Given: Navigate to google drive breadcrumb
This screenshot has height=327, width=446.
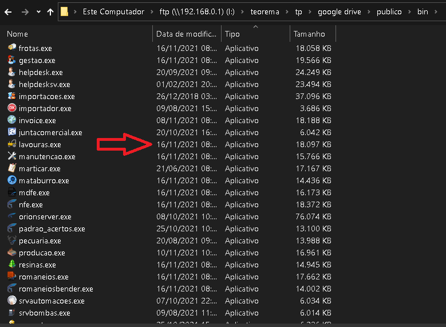Looking at the screenshot, I should tap(340, 11).
